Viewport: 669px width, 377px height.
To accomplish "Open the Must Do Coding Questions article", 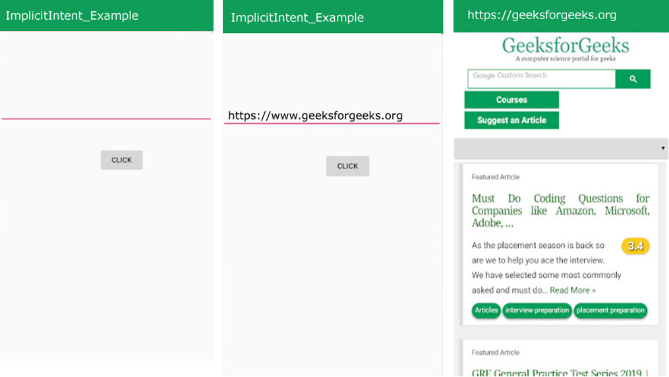I will coord(561,211).
